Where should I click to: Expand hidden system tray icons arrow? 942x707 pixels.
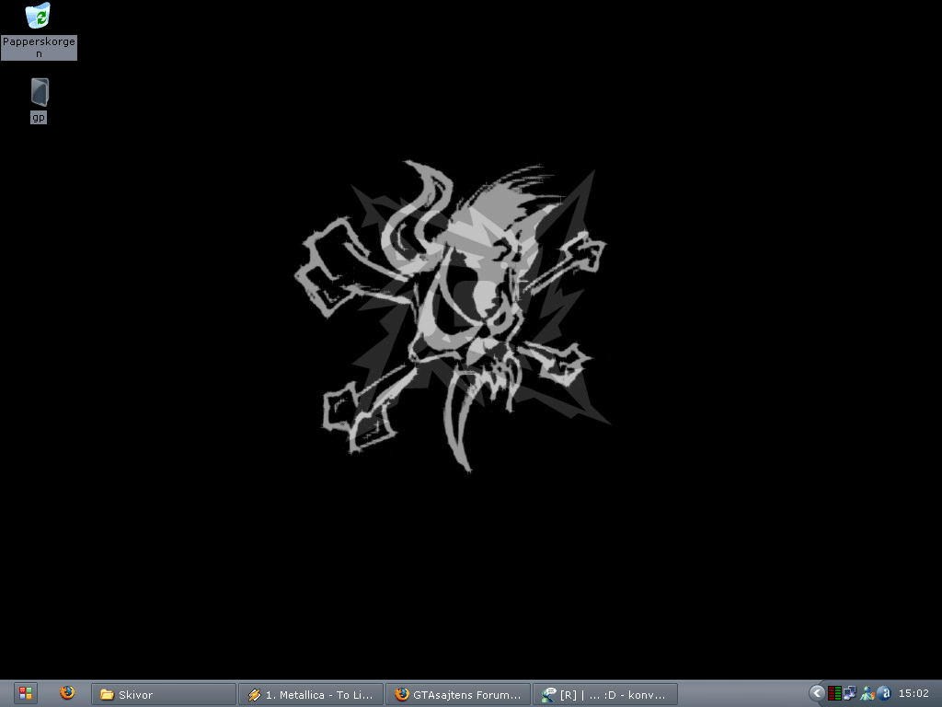pos(817,693)
